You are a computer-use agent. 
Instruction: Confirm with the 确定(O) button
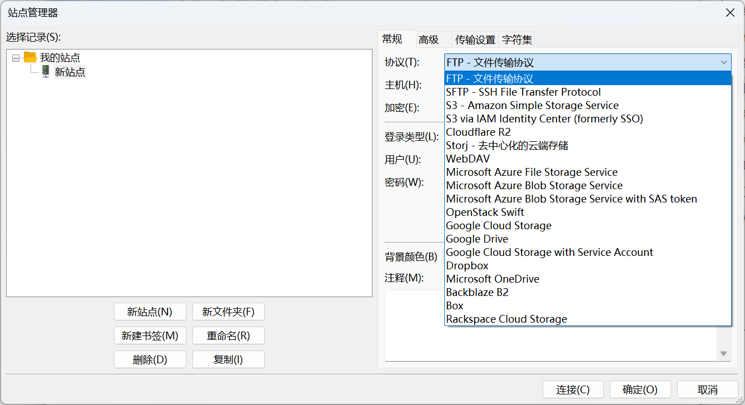[x=640, y=389]
